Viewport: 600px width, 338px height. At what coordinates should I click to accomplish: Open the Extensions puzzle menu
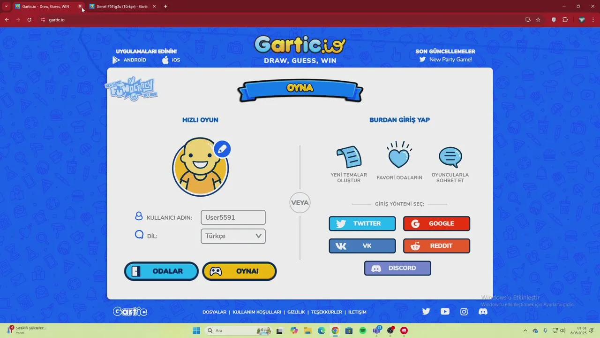[x=565, y=20]
